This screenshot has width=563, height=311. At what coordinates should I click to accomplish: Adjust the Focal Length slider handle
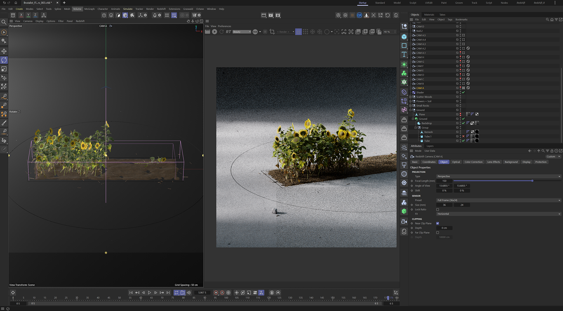click(532, 181)
